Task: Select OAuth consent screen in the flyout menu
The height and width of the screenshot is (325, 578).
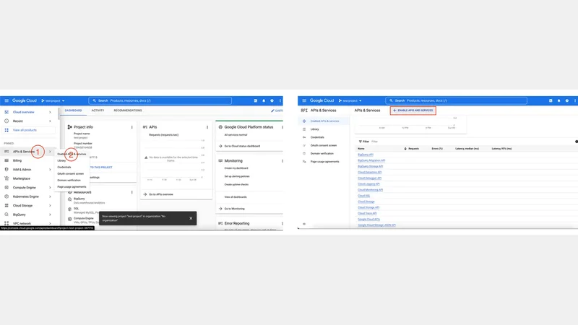Action: pyautogui.click(x=70, y=174)
